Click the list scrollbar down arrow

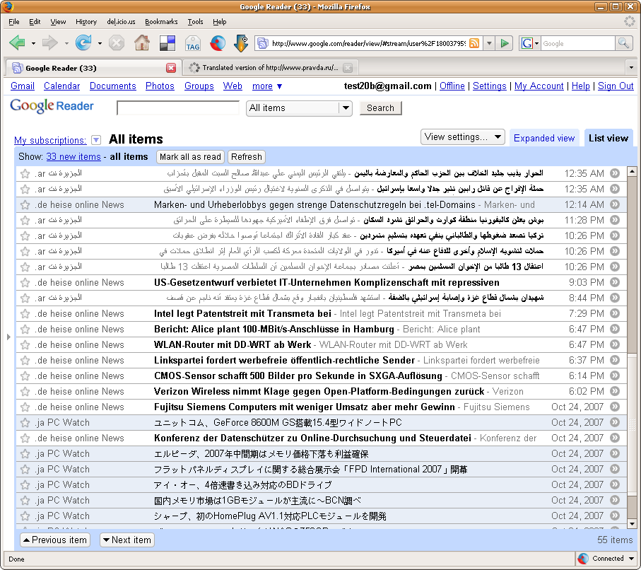click(632, 524)
